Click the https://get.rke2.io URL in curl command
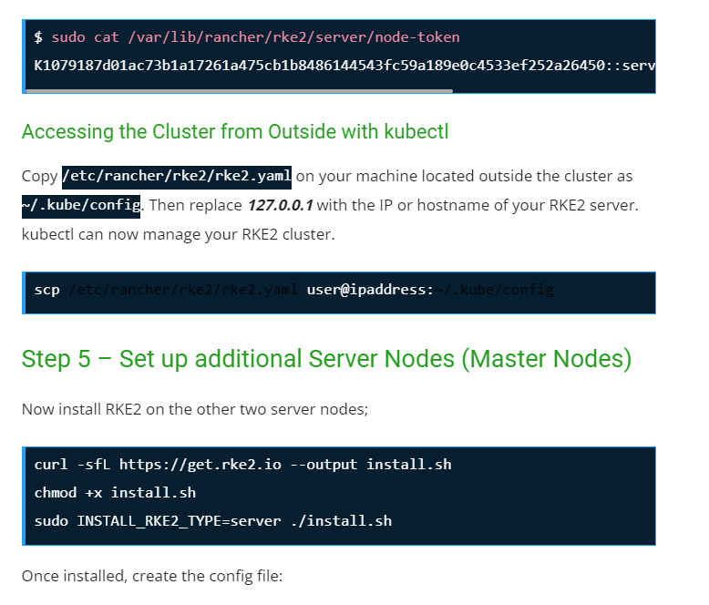The image size is (709, 605). click(x=200, y=465)
